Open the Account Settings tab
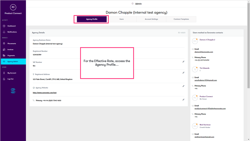 point(151,19)
